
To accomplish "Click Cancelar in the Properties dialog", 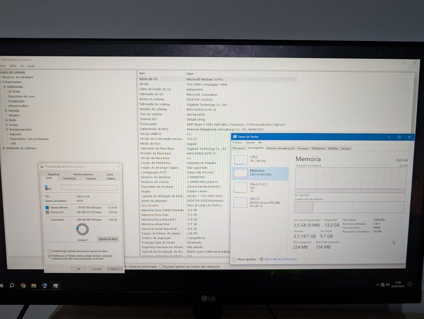I will pos(97,269).
